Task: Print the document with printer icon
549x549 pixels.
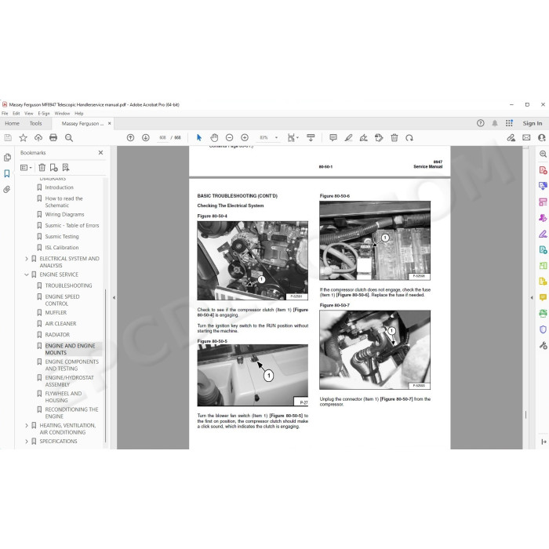Action: pos(53,137)
